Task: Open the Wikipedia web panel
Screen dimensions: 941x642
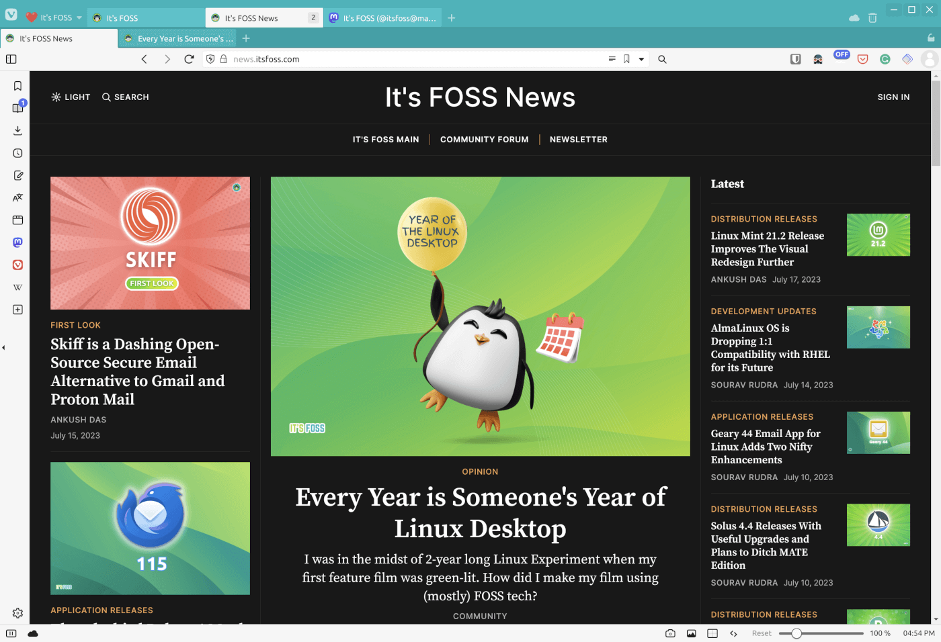Action: pos(17,287)
